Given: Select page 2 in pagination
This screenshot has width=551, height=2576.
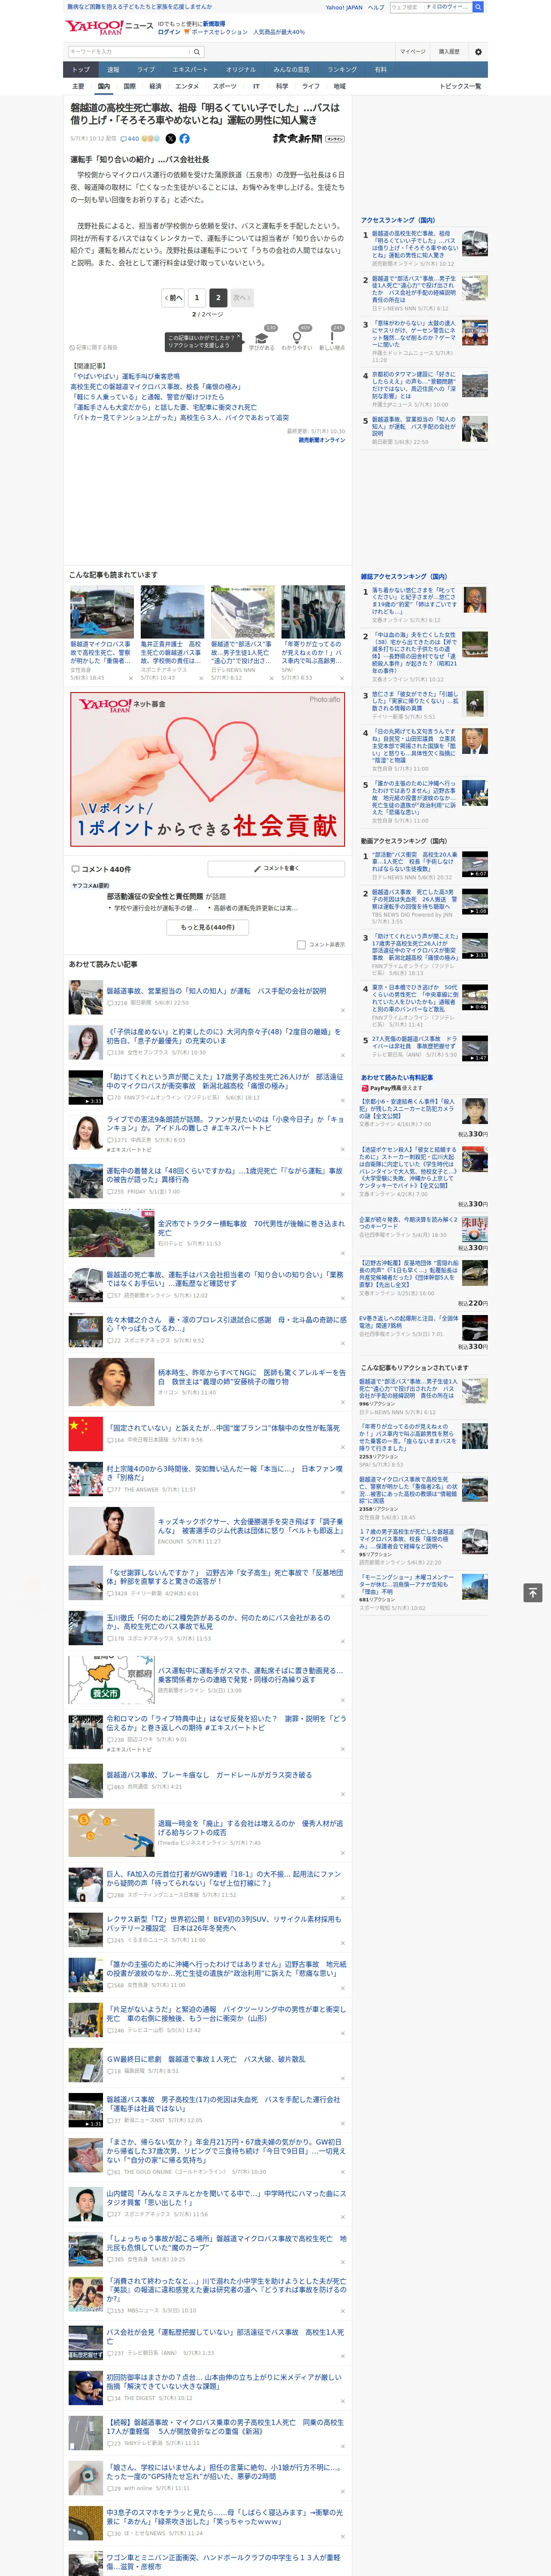Looking at the screenshot, I should [x=218, y=297].
